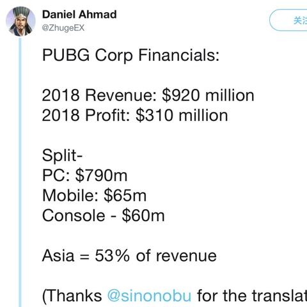Open Daniel Ahmad's profile avatar

coord(20,21)
